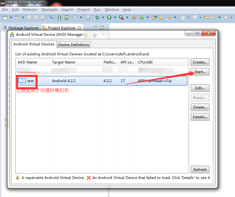235x197 pixels.
Task: Open the Help menu
Action: point(127,10)
